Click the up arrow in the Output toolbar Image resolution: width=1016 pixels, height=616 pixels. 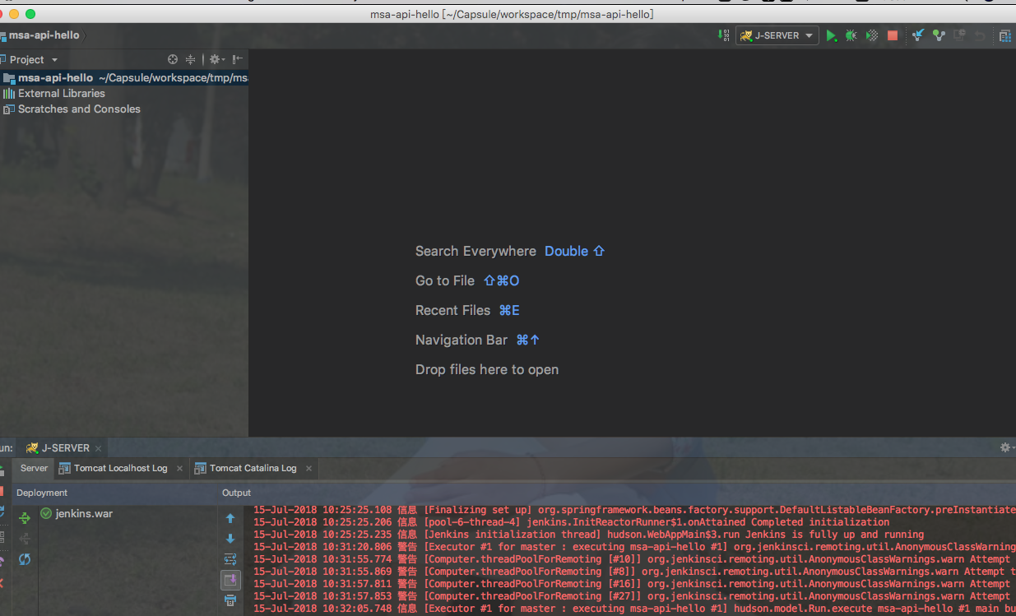click(230, 518)
